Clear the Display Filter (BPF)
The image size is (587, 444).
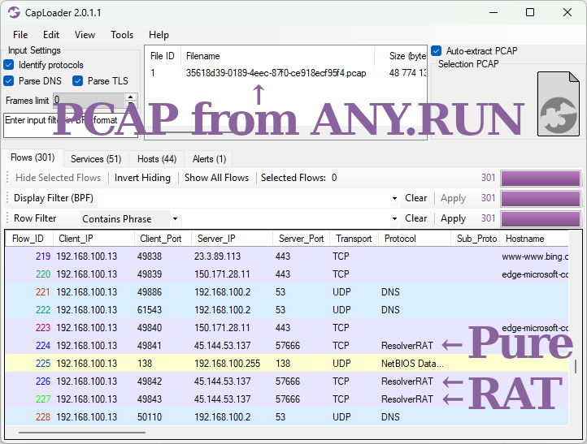416,198
